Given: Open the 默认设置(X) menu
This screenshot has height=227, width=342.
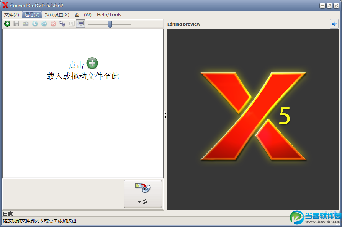Looking at the screenshot, I should tap(57, 15).
